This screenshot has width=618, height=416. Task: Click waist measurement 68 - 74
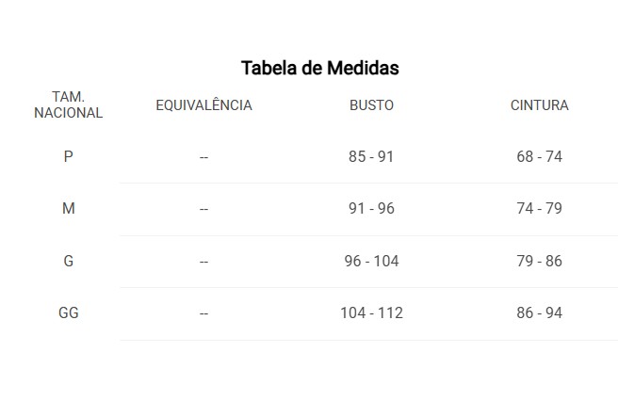coord(539,157)
